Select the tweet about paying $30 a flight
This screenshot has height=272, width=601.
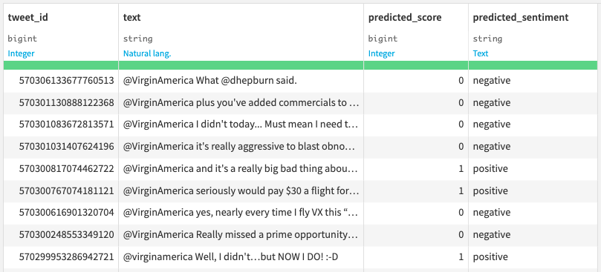coord(241,190)
